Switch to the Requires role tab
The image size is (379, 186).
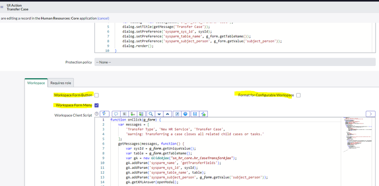point(61,83)
